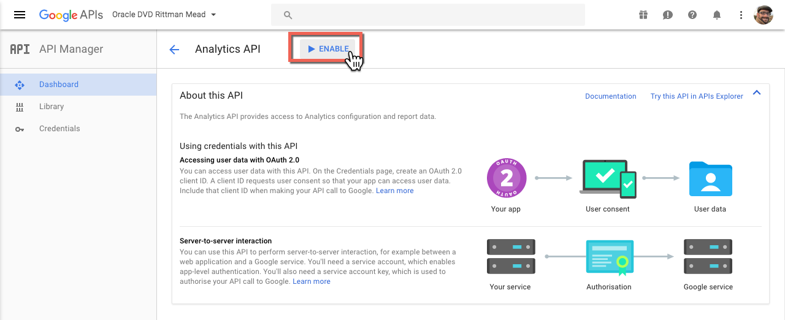Go back with the blue arrow
Screen dimensions: 785x320
[174, 50]
